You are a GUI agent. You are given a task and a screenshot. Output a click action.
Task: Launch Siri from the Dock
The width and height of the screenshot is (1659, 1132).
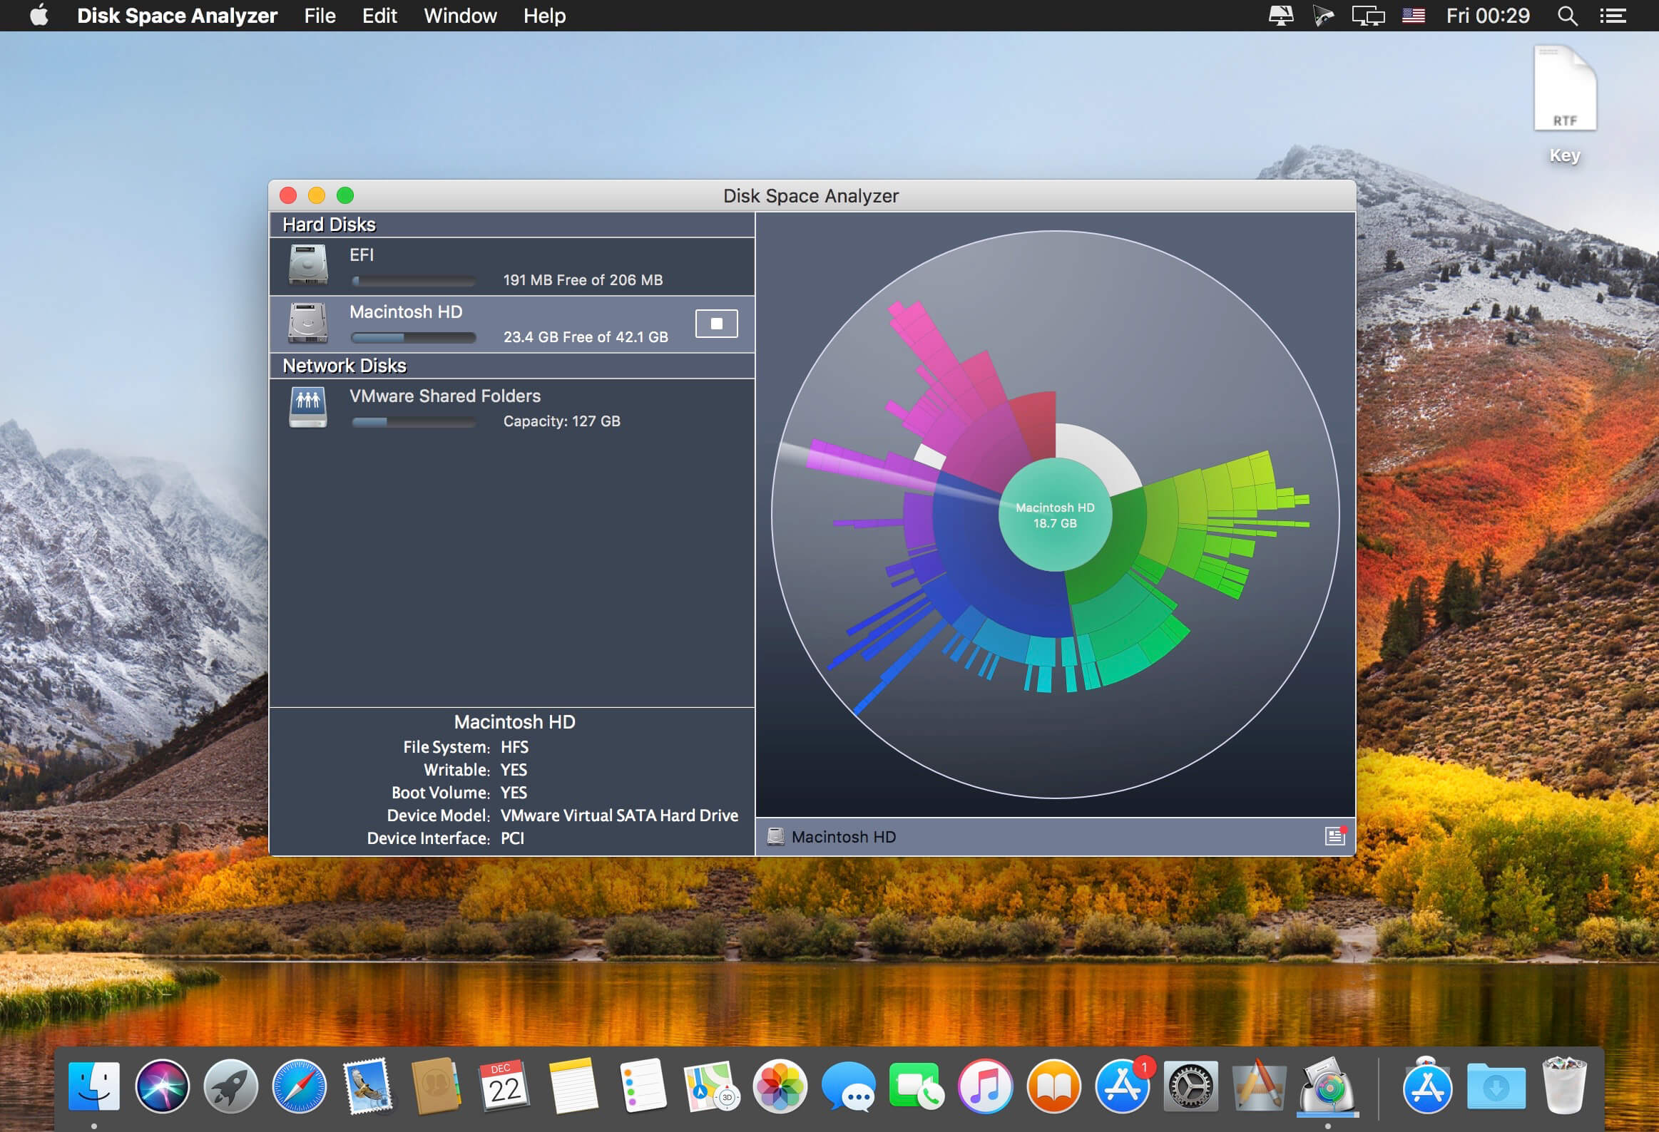point(163,1086)
